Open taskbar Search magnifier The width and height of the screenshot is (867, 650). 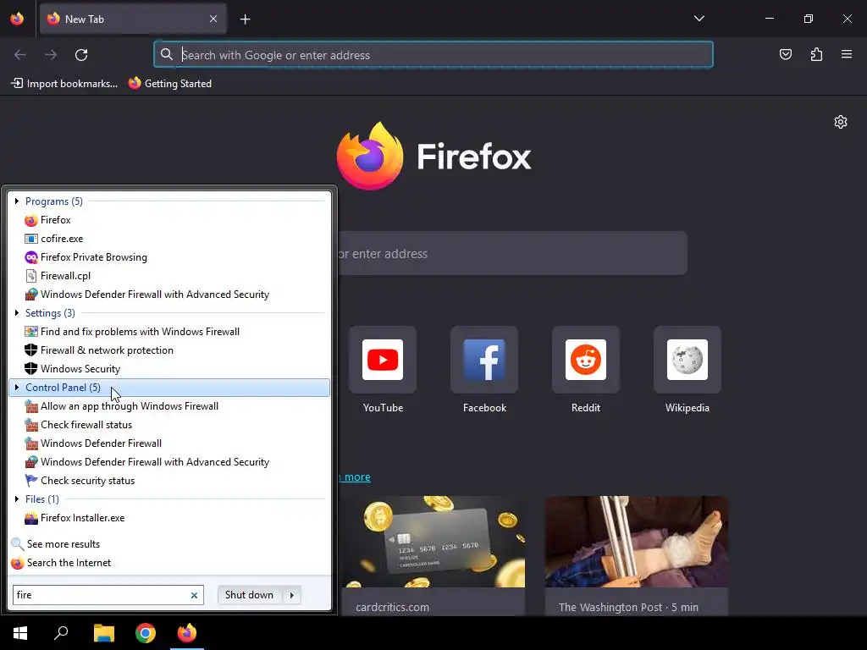tap(61, 633)
